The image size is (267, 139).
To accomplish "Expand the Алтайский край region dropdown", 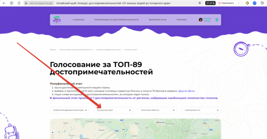I will (x=113, y=110).
